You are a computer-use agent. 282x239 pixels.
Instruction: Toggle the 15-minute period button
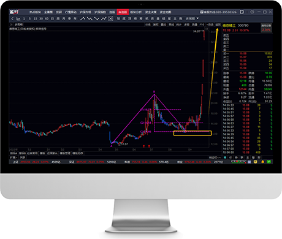coord(36,18)
